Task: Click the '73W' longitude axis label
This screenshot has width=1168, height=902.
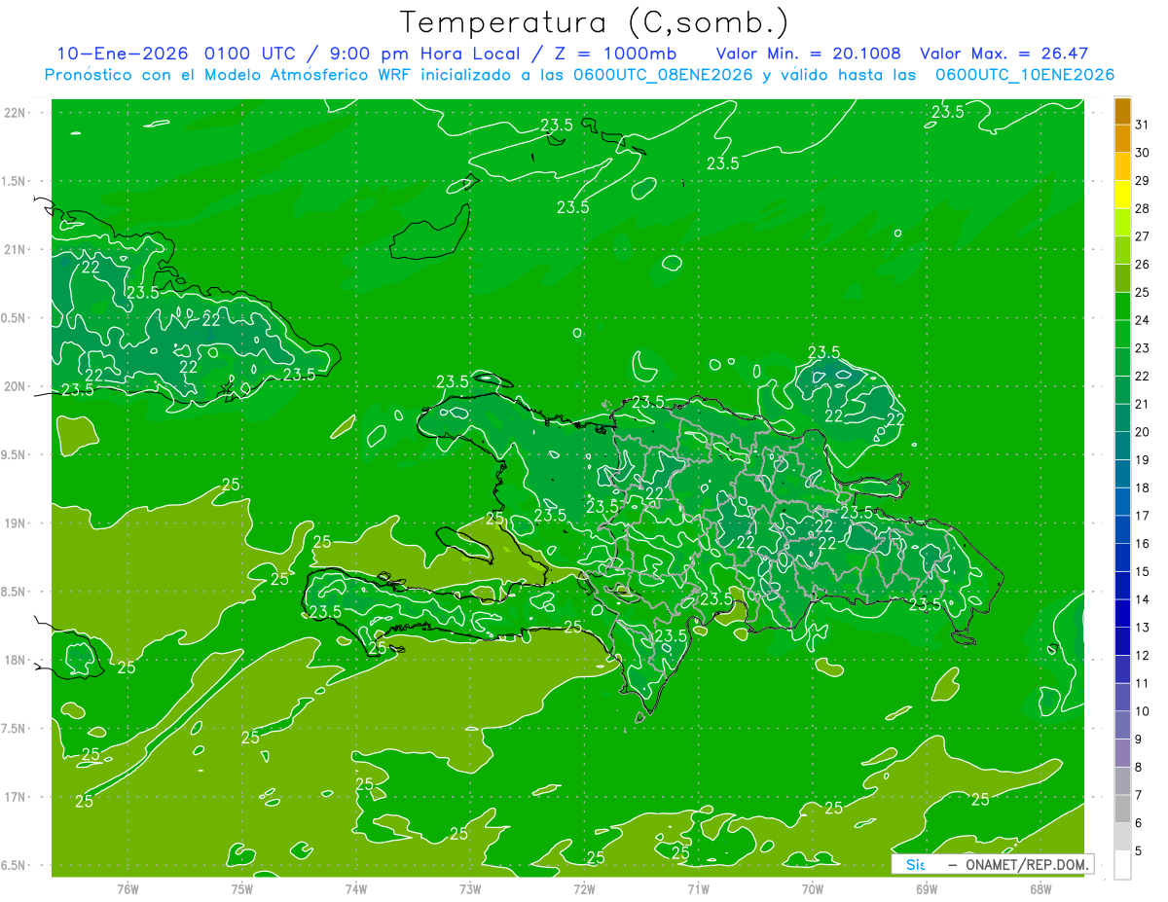Action: pos(470,889)
